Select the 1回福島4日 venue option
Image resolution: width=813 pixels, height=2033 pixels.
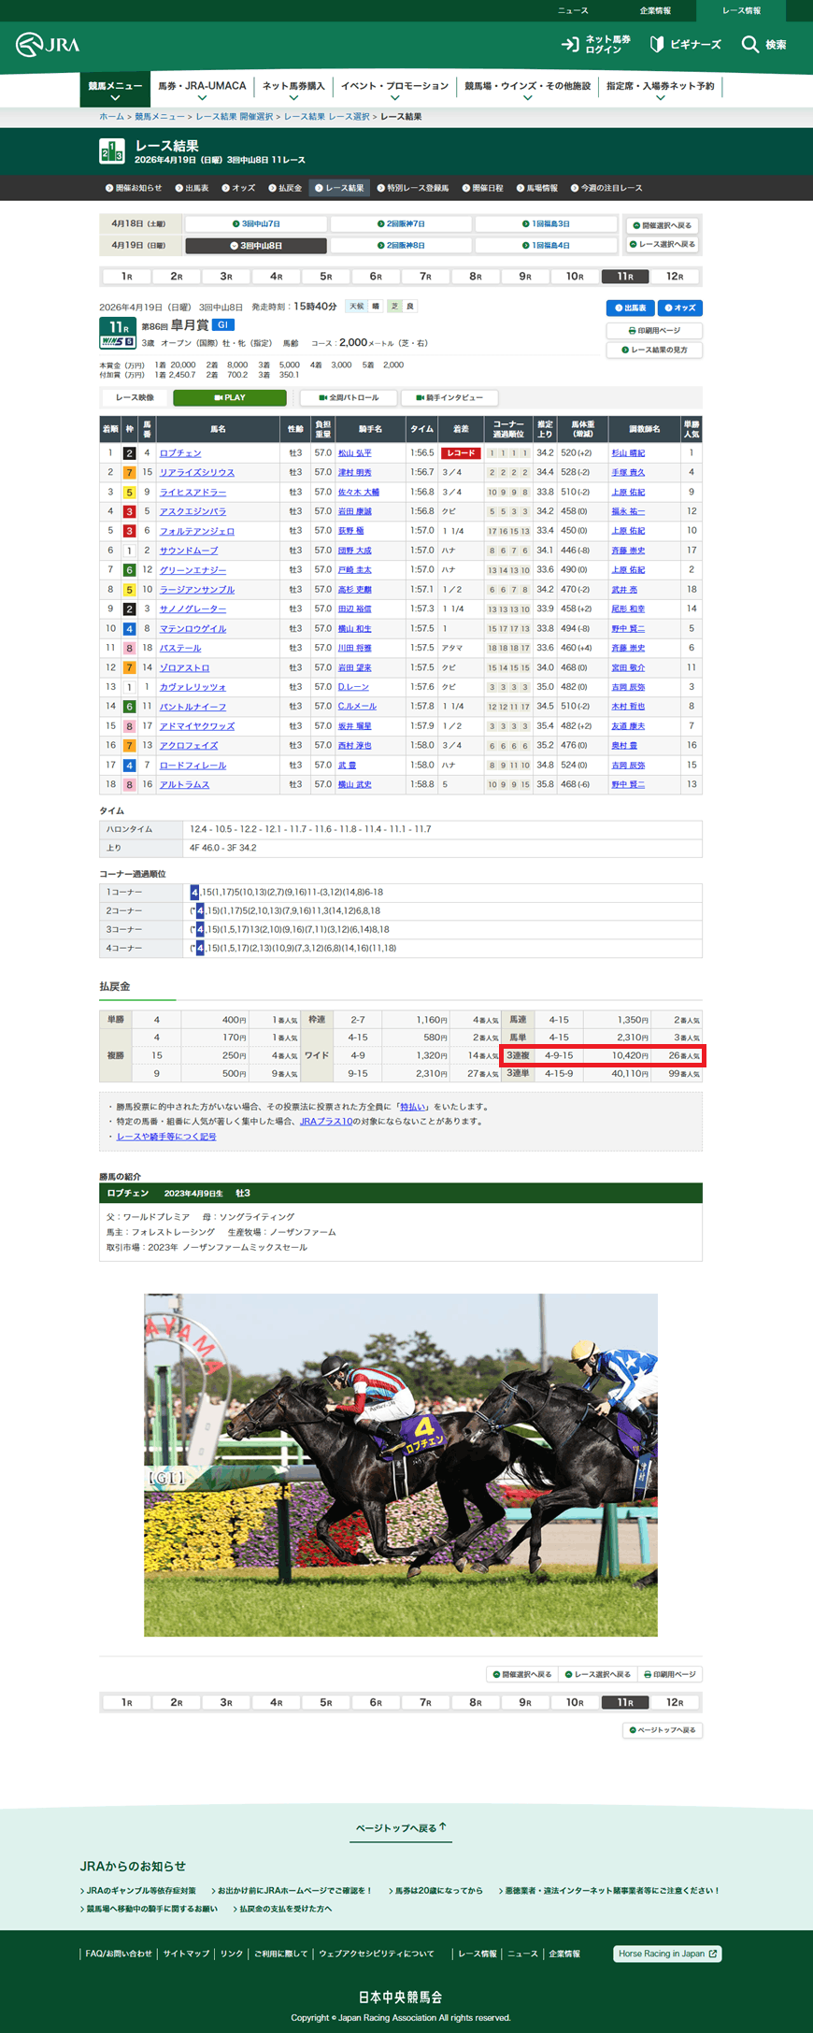coord(546,246)
